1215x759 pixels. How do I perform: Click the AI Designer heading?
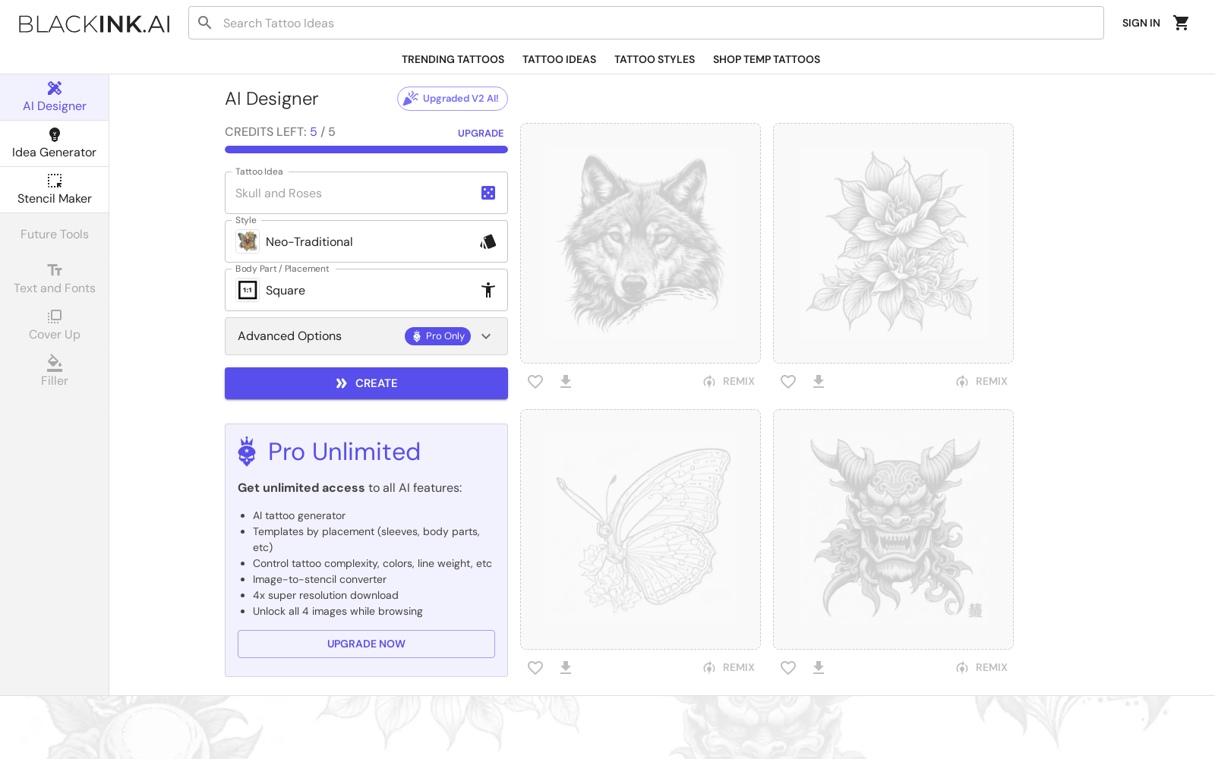coord(272,99)
